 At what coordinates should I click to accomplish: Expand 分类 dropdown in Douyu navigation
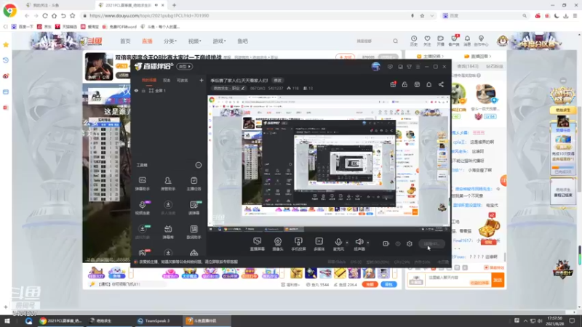pyautogui.click(x=170, y=41)
